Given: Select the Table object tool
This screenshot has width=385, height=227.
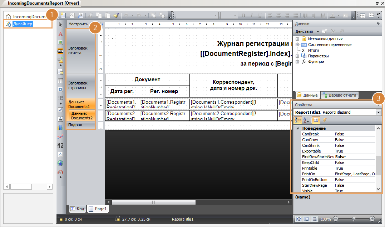Looking at the screenshot, I should coord(60,81).
